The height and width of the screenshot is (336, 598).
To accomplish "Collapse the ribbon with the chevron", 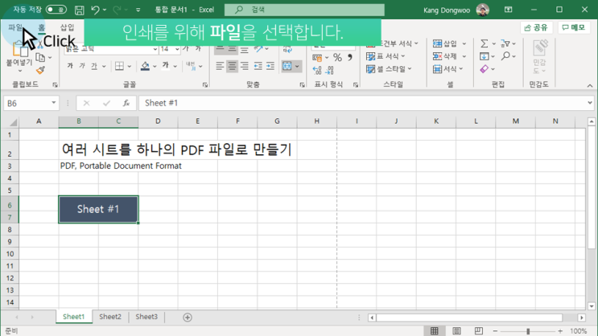I will pos(590,85).
